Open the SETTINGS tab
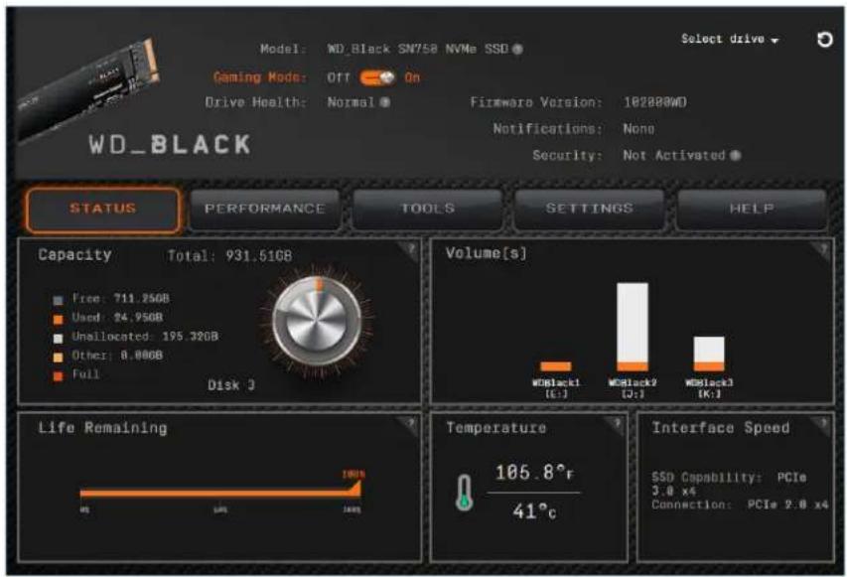 click(590, 210)
